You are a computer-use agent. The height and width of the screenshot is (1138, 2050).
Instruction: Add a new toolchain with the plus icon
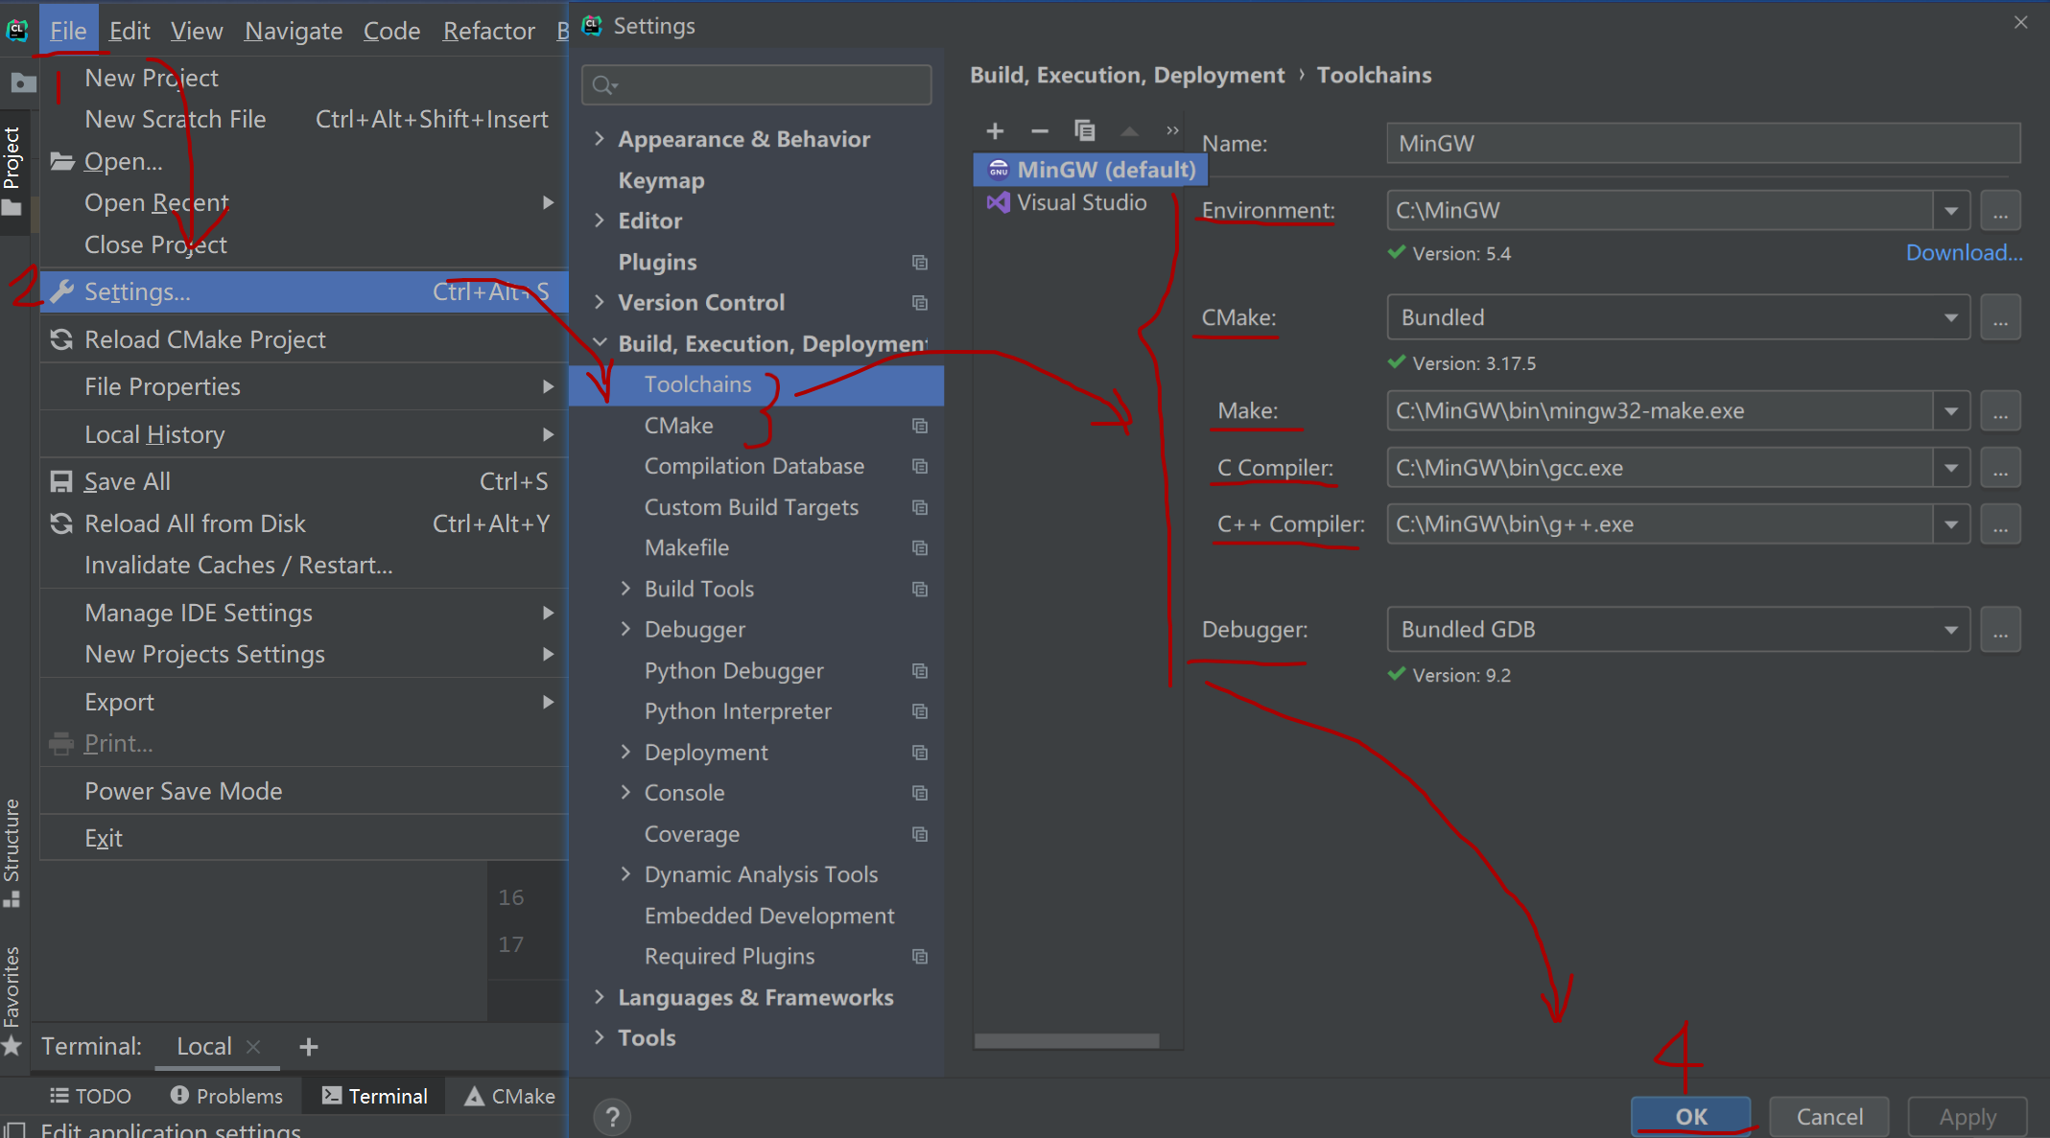pyautogui.click(x=995, y=130)
